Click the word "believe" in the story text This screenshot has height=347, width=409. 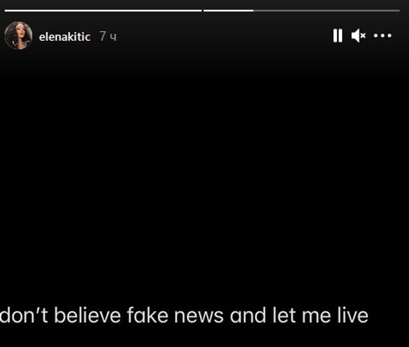[x=88, y=315]
